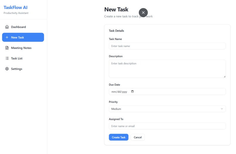This screenshot has height=154, width=236.
Task: Click the Cancel button
Action: point(138,137)
